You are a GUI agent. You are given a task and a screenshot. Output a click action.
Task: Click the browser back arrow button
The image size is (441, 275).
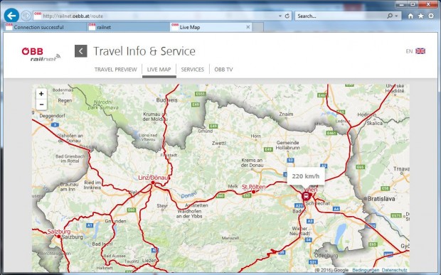pyautogui.click(x=11, y=16)
